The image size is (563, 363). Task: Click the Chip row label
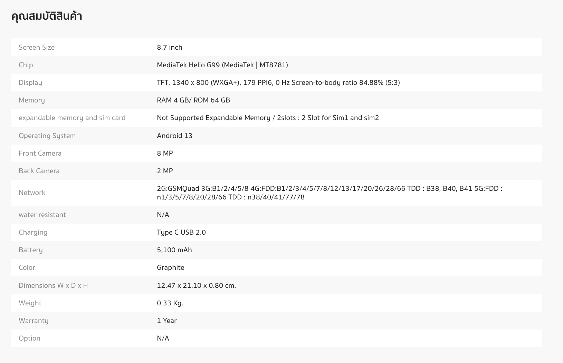(26, 65)
